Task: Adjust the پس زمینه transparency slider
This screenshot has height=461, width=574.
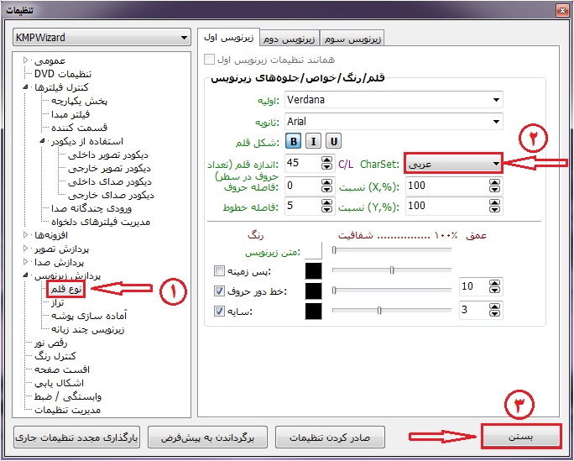Action: click(392, 270)
